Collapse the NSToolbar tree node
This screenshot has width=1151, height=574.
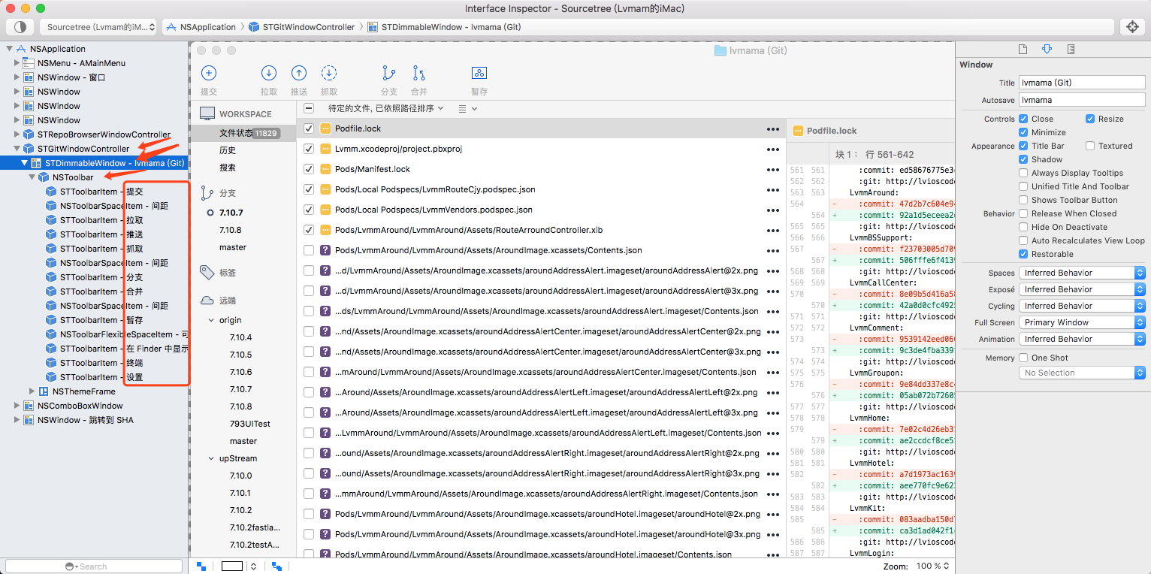[32, 177]
